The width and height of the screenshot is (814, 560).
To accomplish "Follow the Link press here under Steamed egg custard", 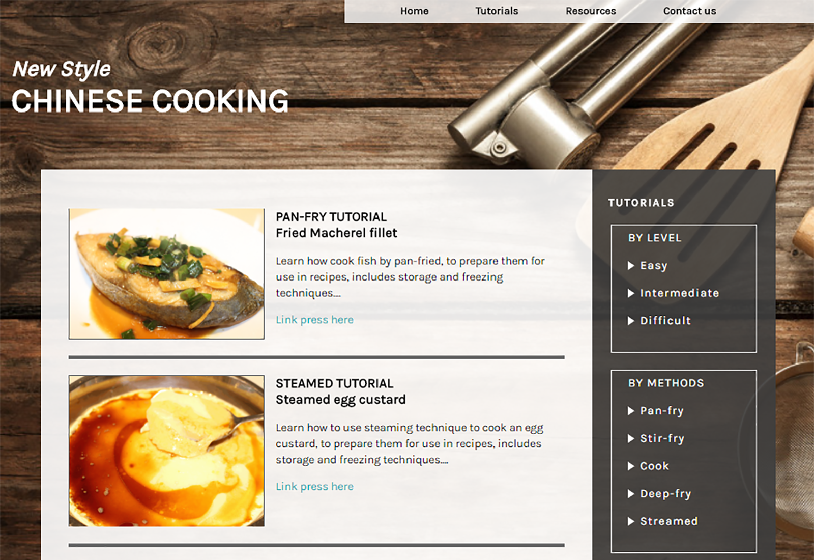I will (314, 486).
